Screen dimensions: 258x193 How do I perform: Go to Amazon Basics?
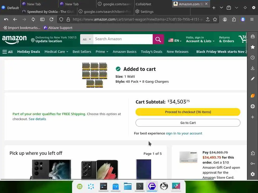click(124, 52)
